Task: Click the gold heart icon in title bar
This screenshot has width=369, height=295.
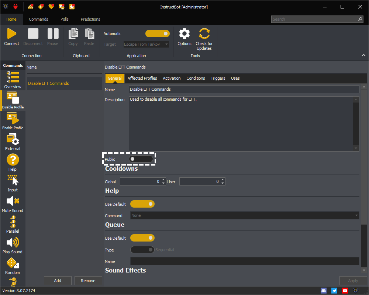Action: [x=51, y=7]
